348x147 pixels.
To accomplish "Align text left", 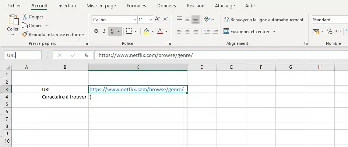I will [179, 31].
